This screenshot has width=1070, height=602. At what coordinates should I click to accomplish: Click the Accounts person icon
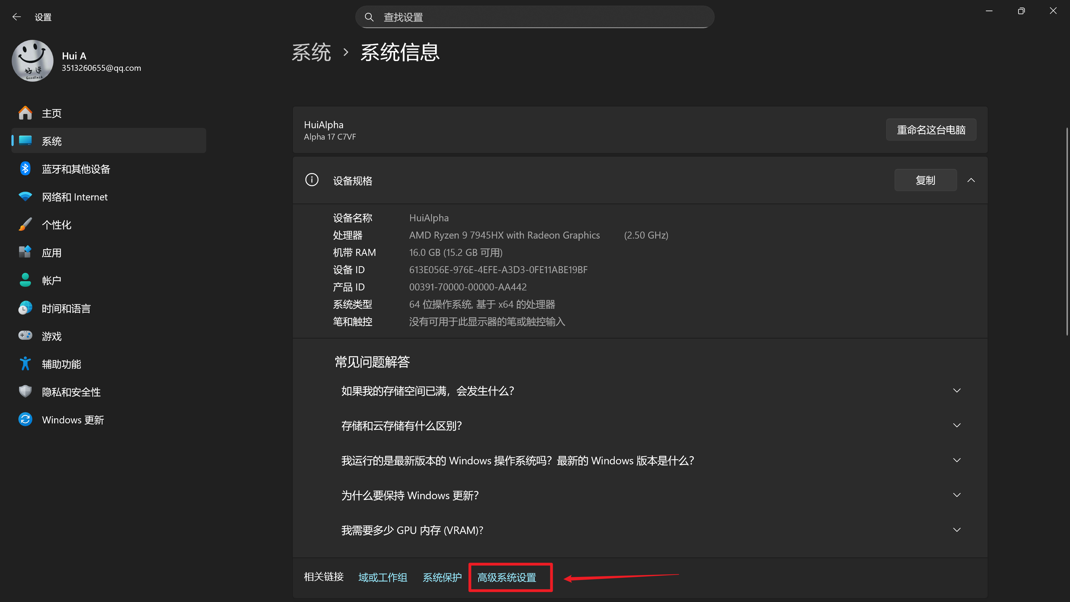click(x=25, y=280)
